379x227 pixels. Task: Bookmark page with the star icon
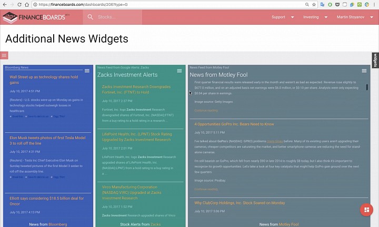click(314, 4)
